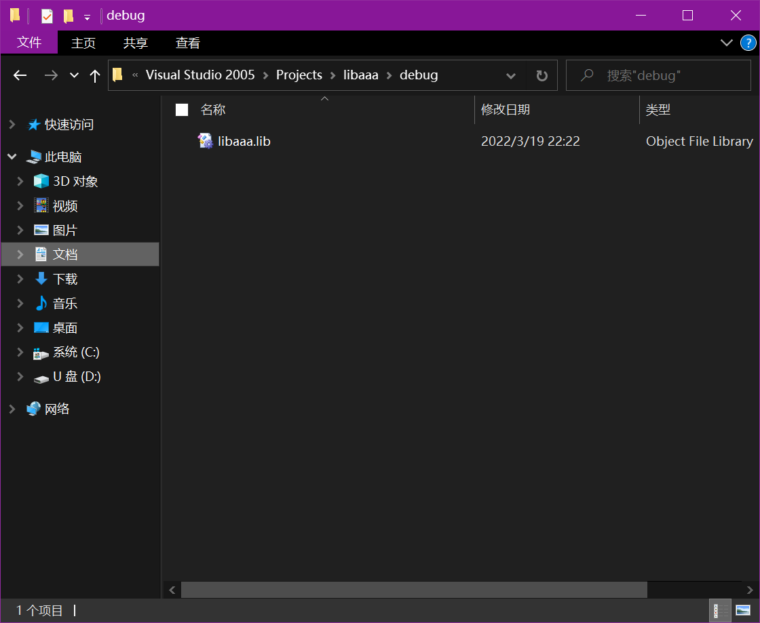The height and width of the screenshot is (623, 760).
Task: Sort by the 修改日期 column header
Action: tap(506, 110)
